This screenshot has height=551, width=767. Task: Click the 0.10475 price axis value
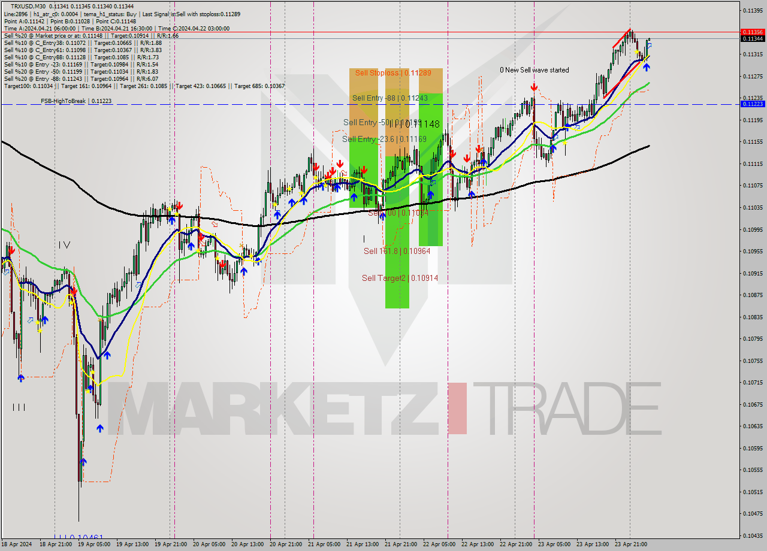pos(752,514)
